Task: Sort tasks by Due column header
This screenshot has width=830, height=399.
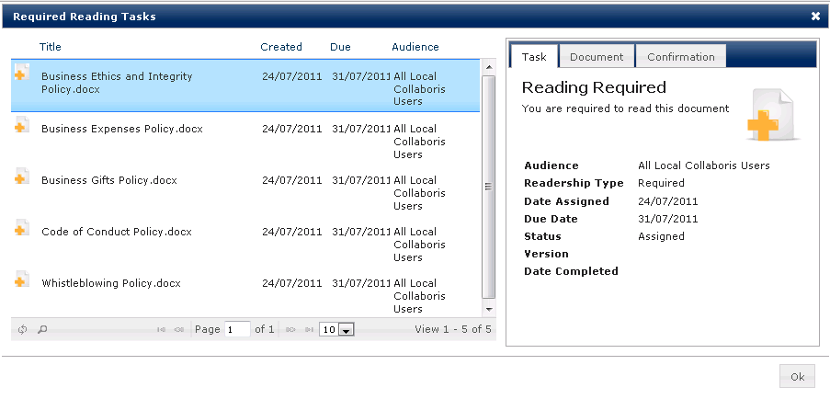Action: (340, 47)
